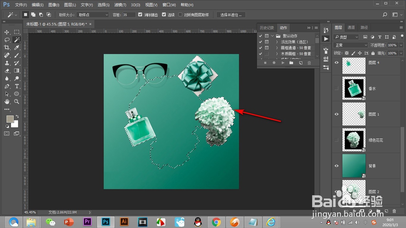Create new action set folder

pos(291,63)
